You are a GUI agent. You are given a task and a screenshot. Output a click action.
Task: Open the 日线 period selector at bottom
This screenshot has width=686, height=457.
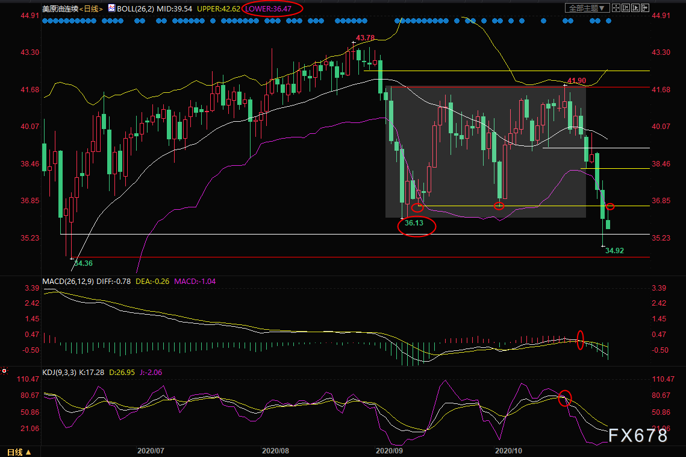(x=19, y=452)
